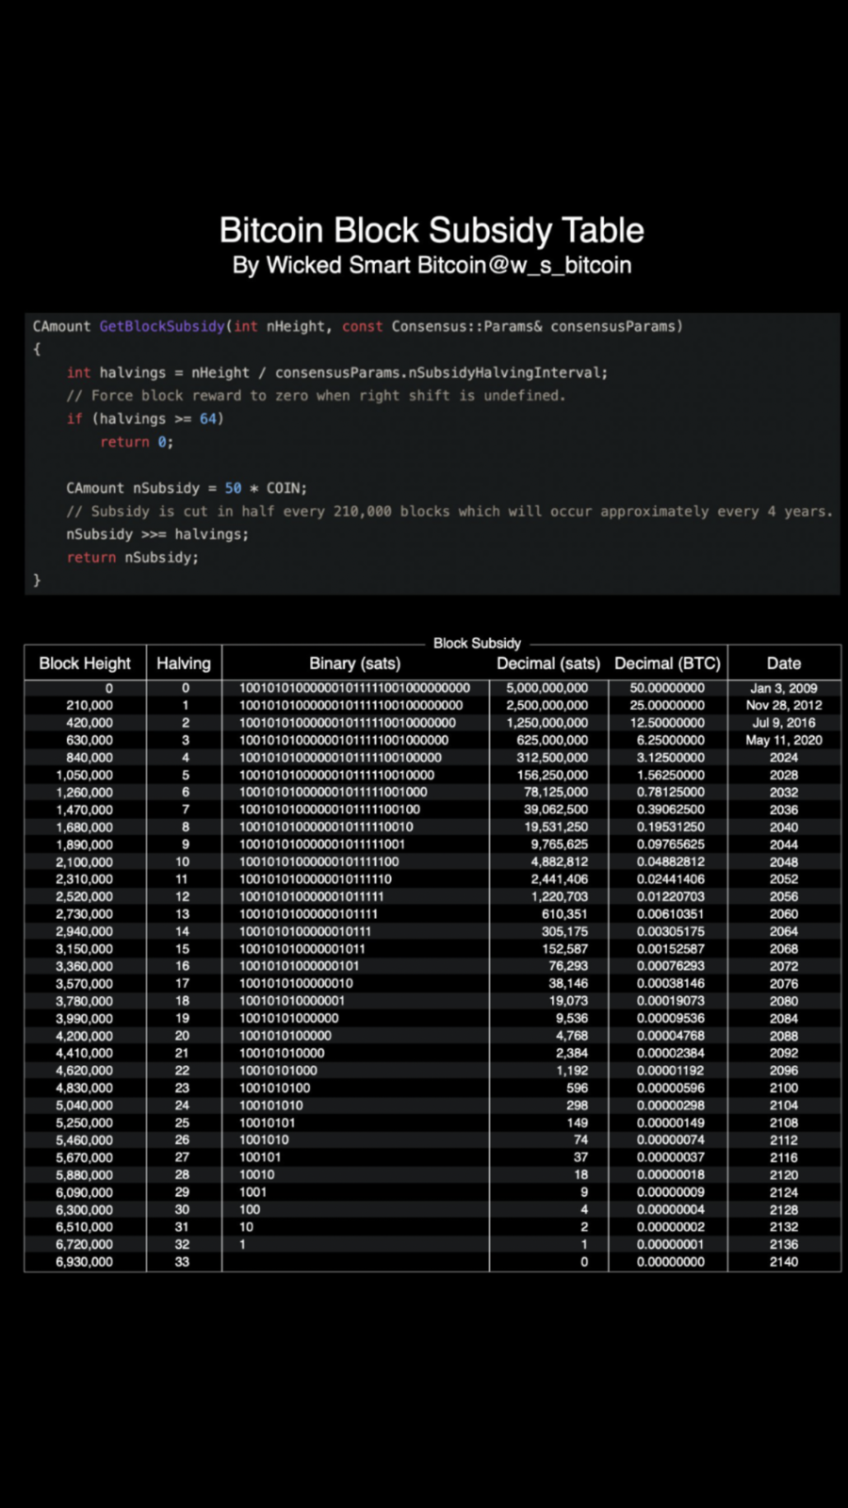Viewport: 848px width, 1508px height.
Task: Click the "12.50000000" BTC cell
Action: click(x=667, y=723)
